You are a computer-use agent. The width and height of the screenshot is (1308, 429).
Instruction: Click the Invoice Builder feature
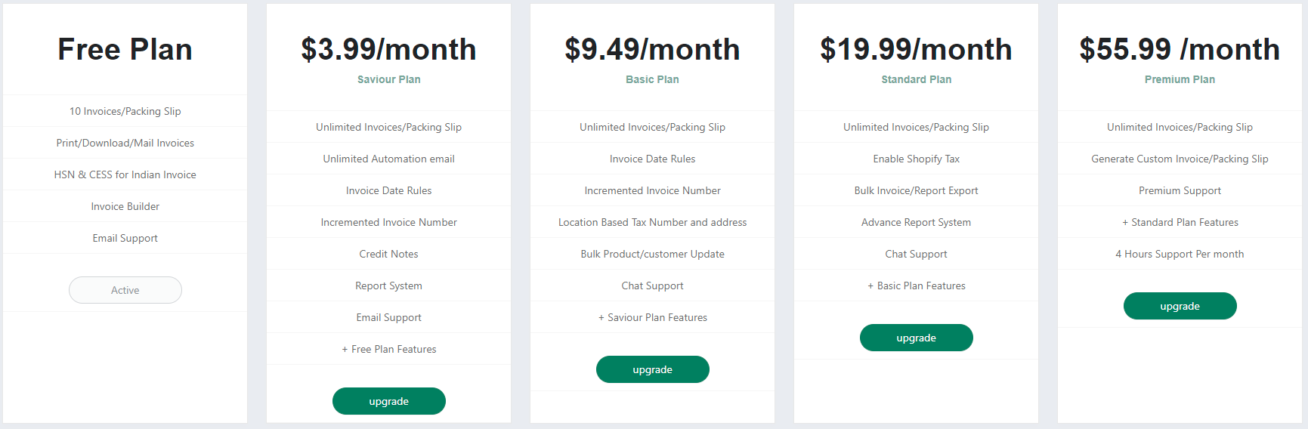[125, 206]
